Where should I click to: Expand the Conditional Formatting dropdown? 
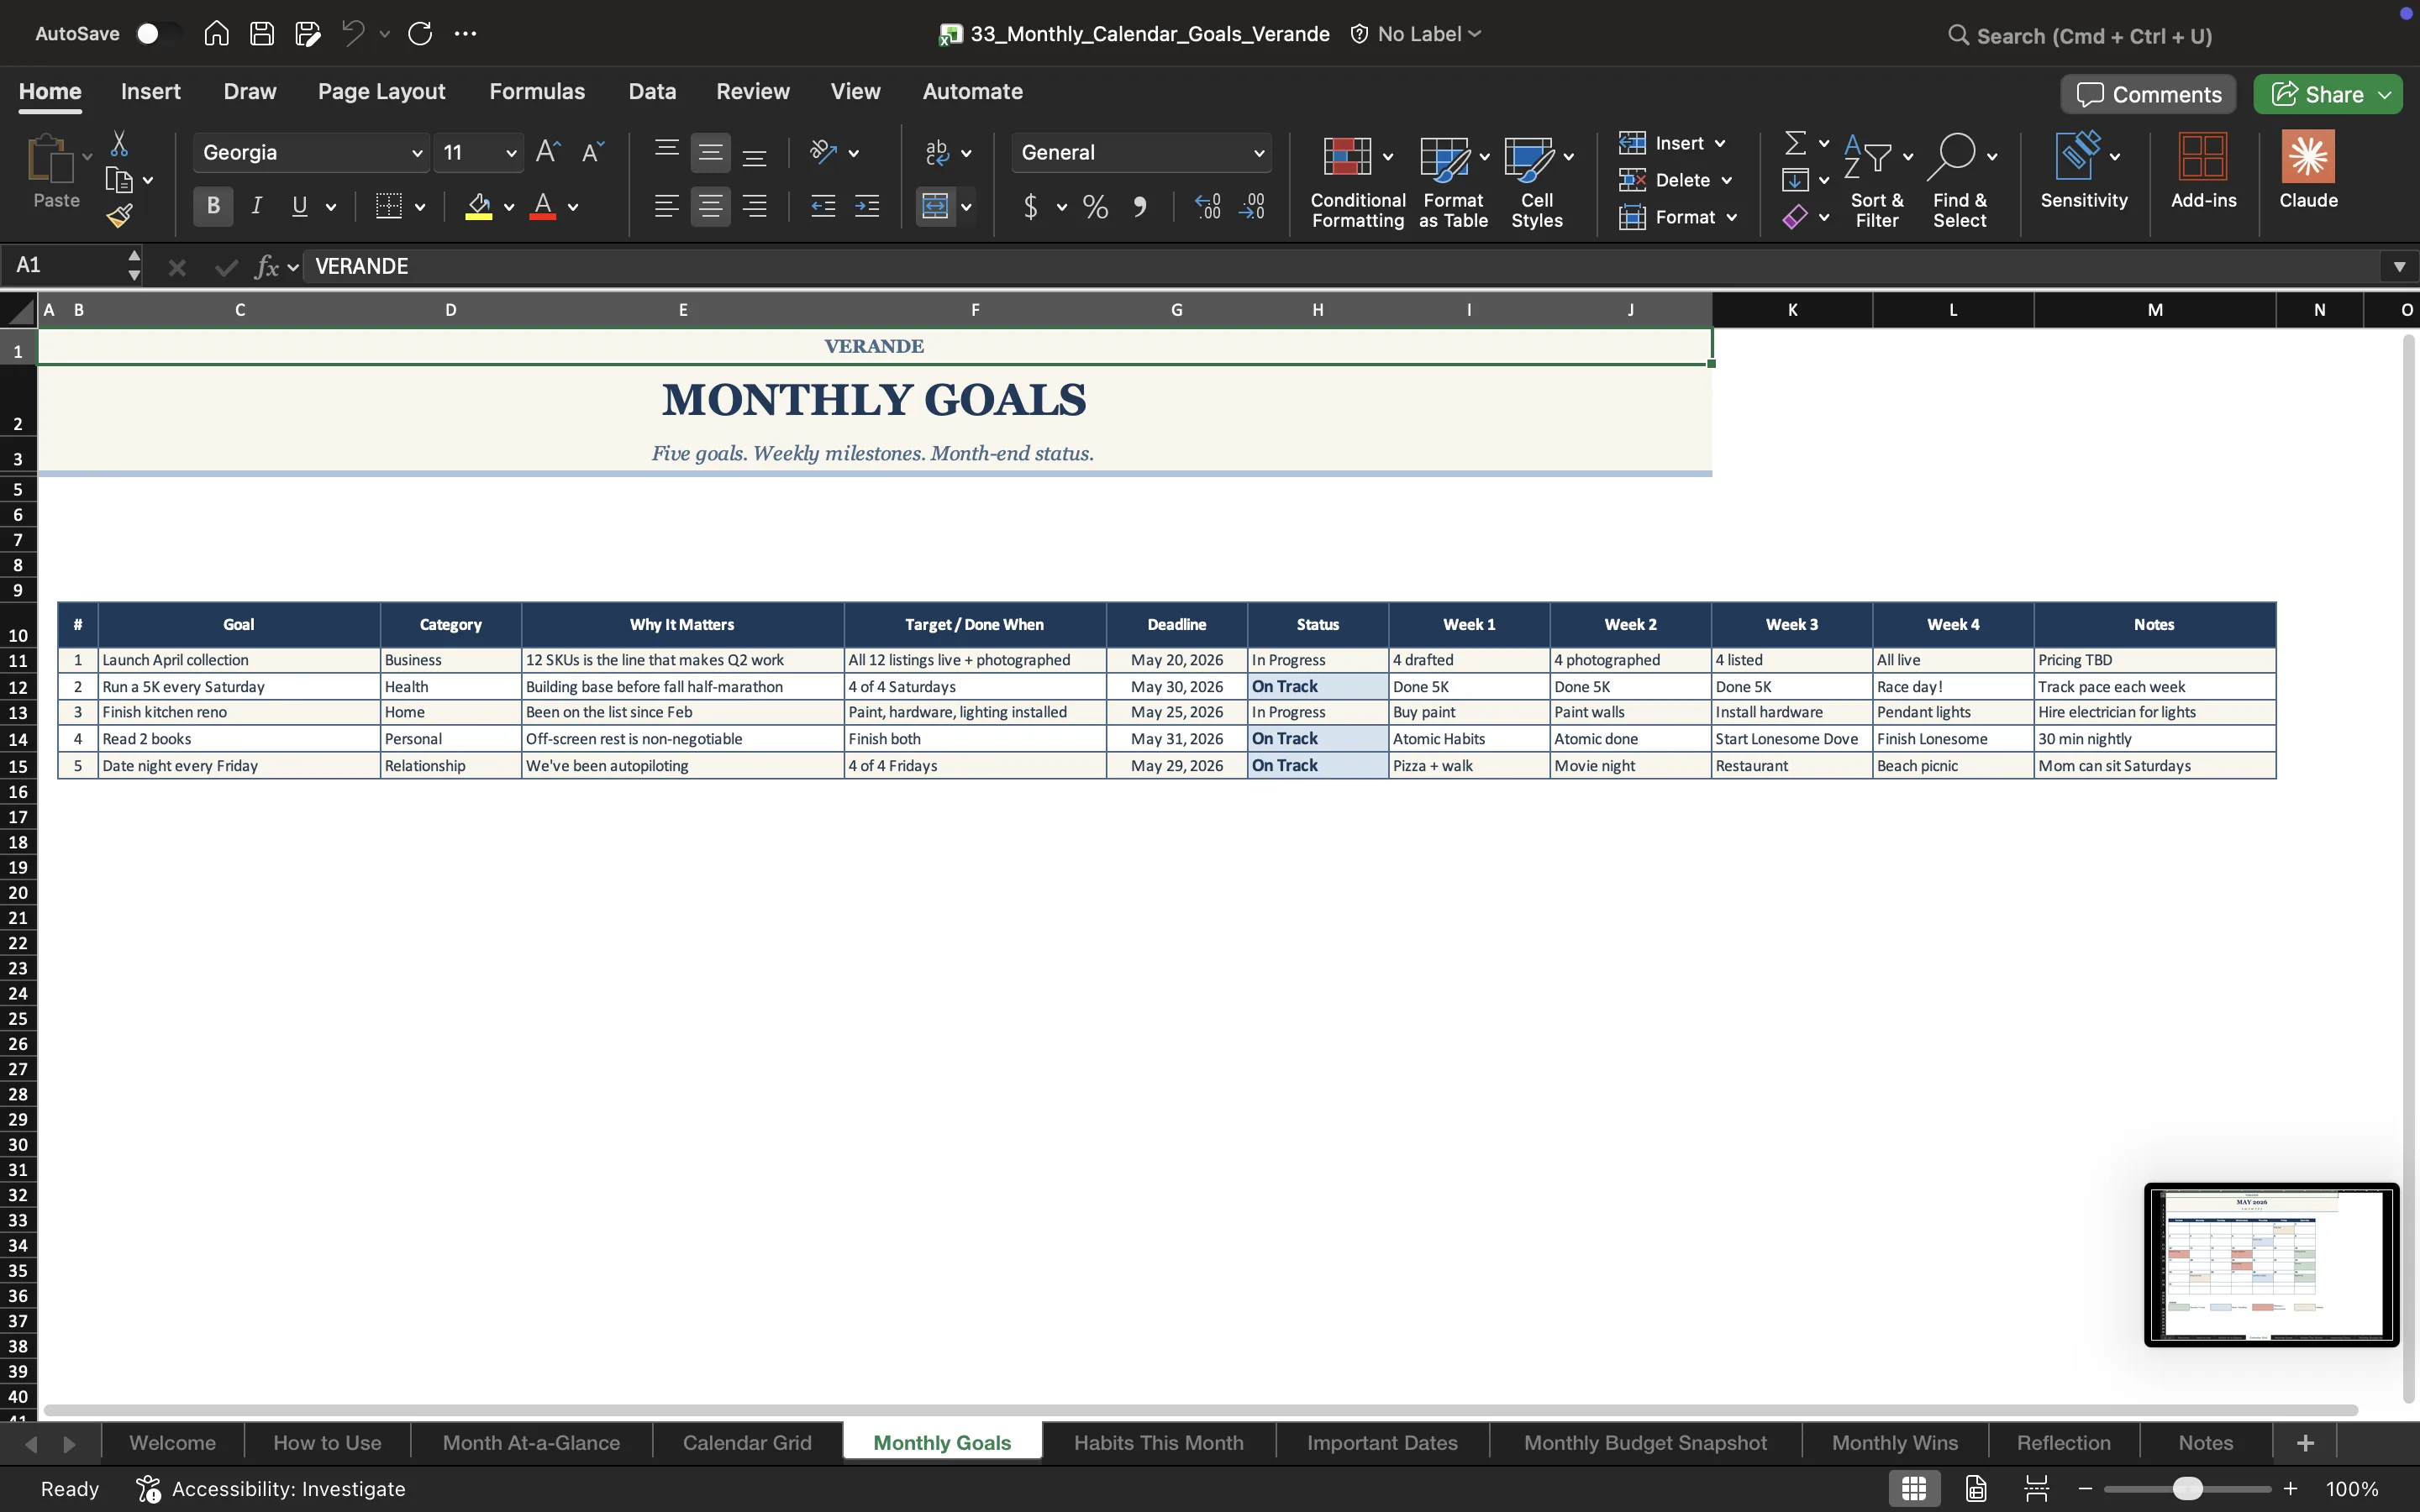coord(1387,157)
